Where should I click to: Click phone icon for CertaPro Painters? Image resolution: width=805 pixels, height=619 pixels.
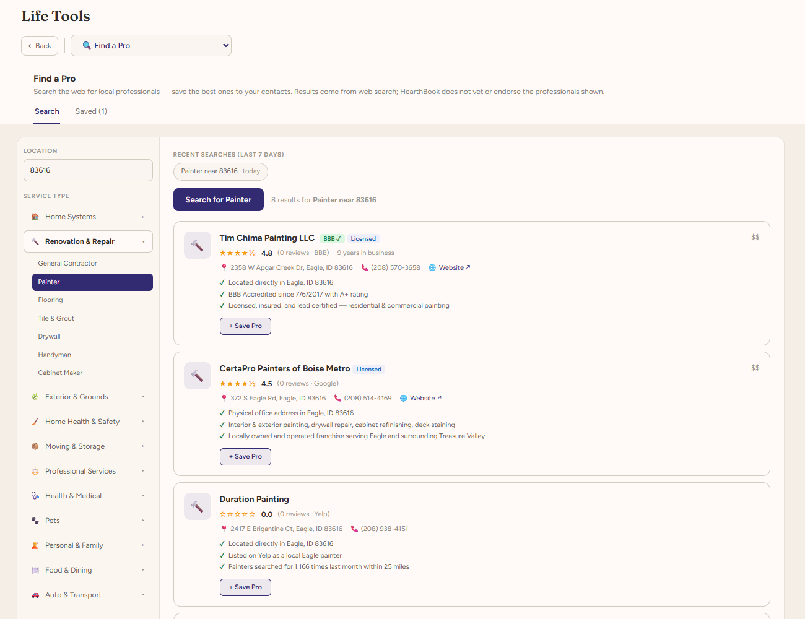click(337, 398)
